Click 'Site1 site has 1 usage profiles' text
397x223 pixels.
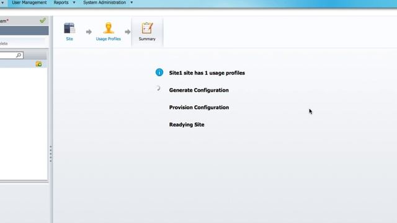[x=207, y=73]
